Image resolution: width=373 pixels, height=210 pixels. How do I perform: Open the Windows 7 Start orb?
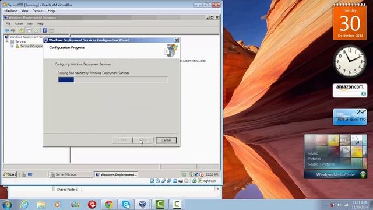(7, 205)
